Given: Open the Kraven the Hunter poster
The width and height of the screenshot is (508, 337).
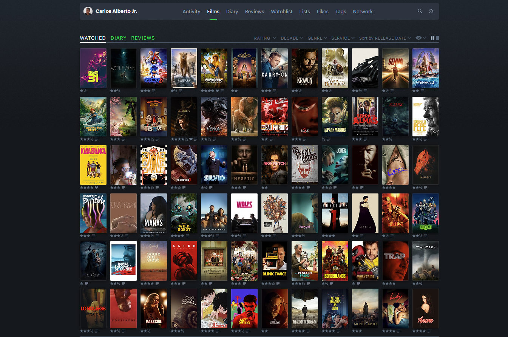Looking at the screenshot, I should click(305, 68).
